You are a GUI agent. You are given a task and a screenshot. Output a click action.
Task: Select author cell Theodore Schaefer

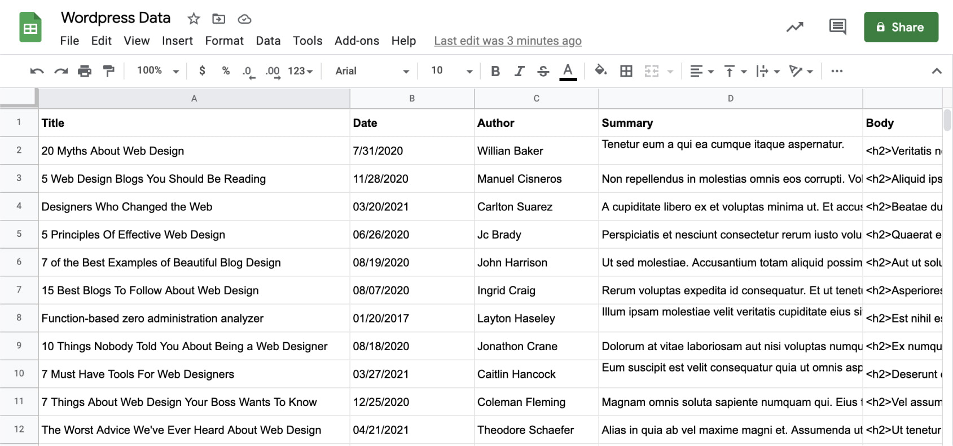[537, 430]
